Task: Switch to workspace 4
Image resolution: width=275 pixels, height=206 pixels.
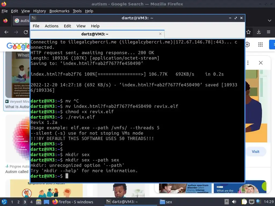Action: click(x=31, y=202)
